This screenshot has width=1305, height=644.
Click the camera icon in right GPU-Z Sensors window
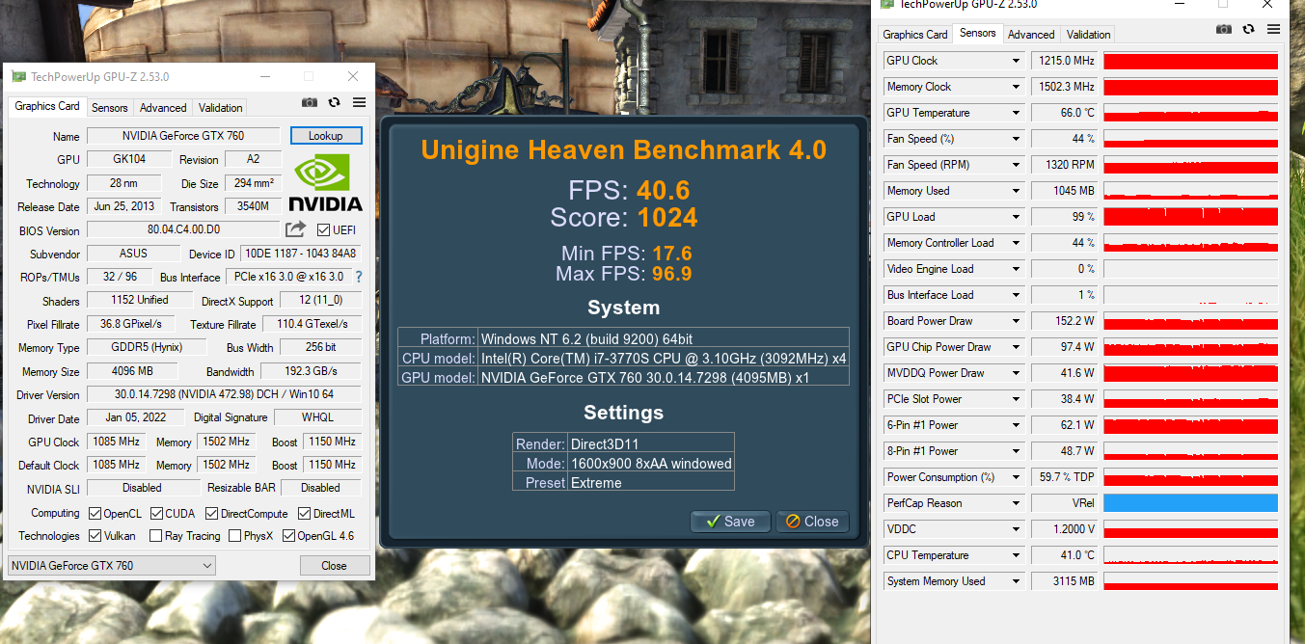coord(1224,30)
